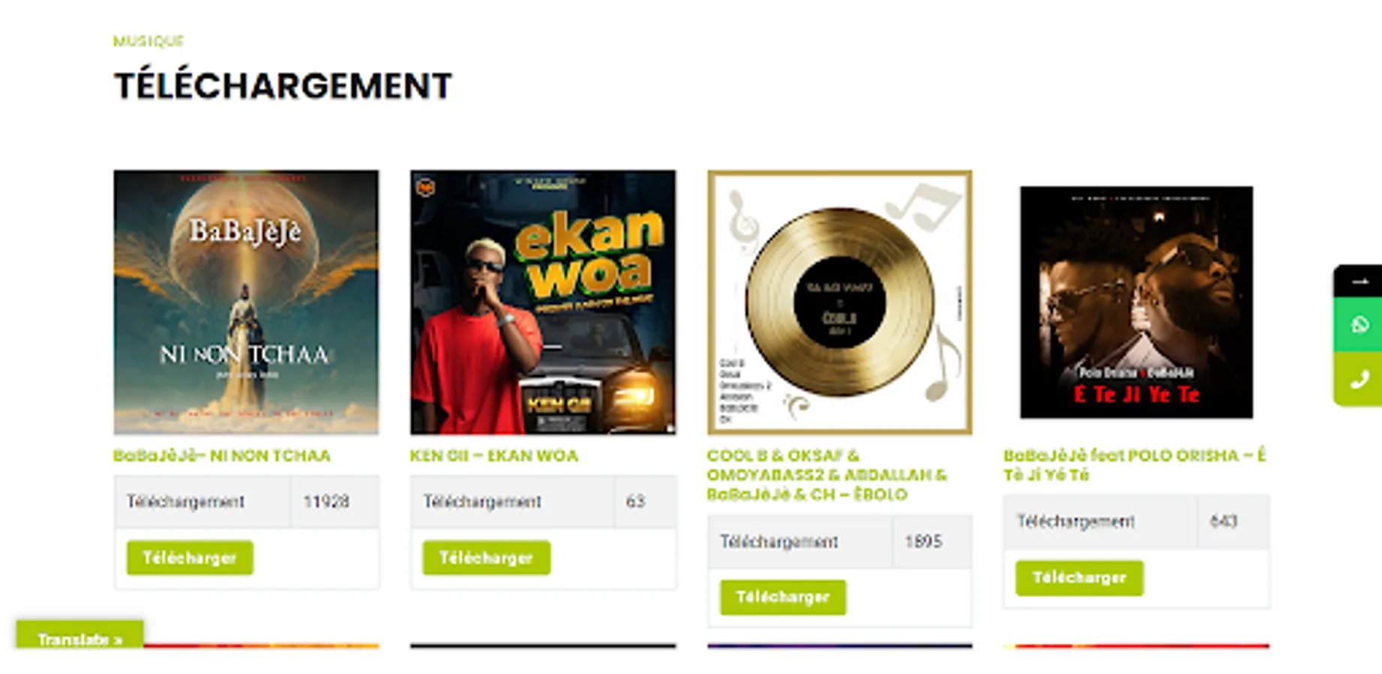Screen dimensions: 1382x674
Task: Collapse side panel with arrow icon
Action: pos(1360,282)
